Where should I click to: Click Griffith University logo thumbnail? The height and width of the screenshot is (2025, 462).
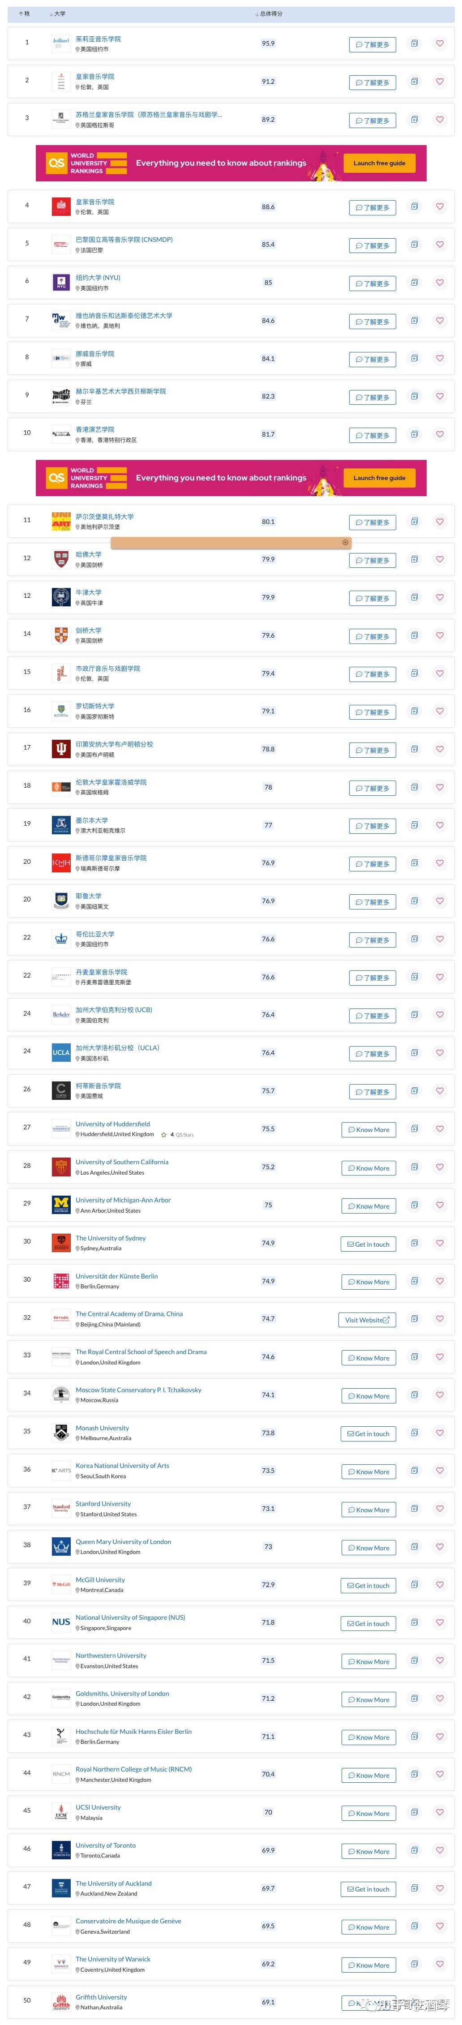pos(61,2001)
